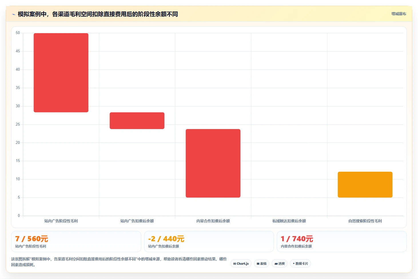
Task: Click the description paragraph starting 这张图拆解
Action: coord(119,262)
